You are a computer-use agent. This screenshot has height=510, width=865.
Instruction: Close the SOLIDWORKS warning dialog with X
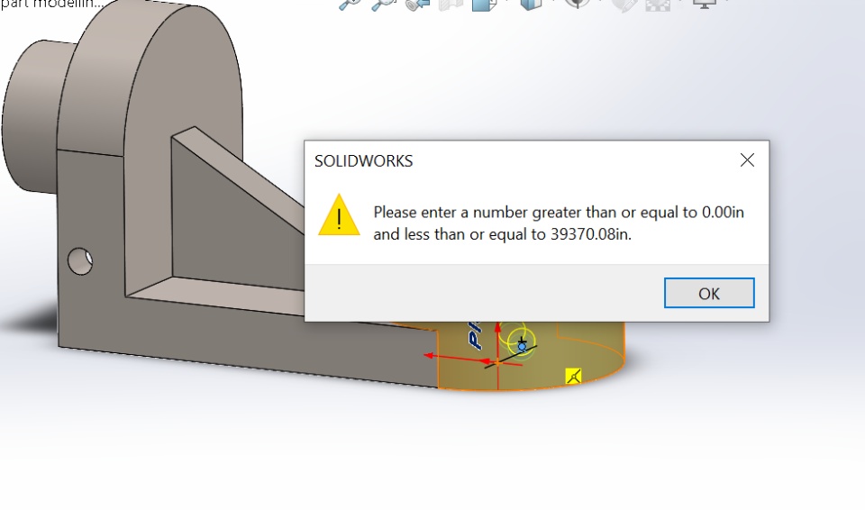(747, 160)
